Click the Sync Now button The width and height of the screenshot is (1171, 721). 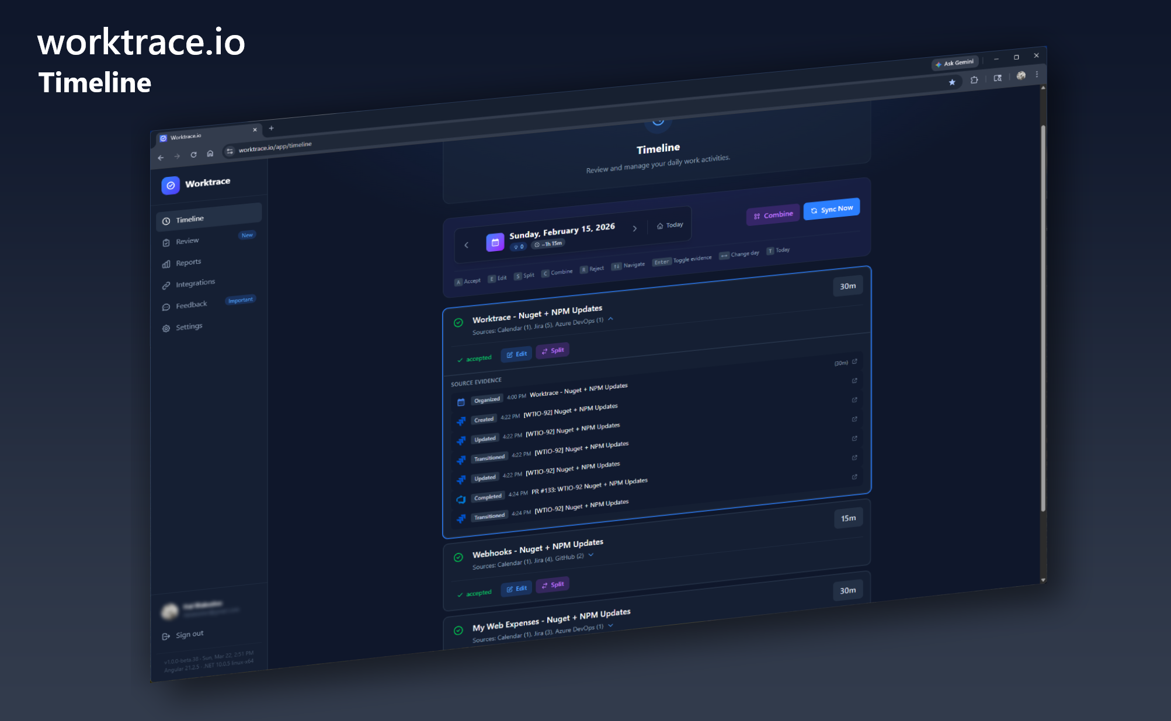click(832, 209)
